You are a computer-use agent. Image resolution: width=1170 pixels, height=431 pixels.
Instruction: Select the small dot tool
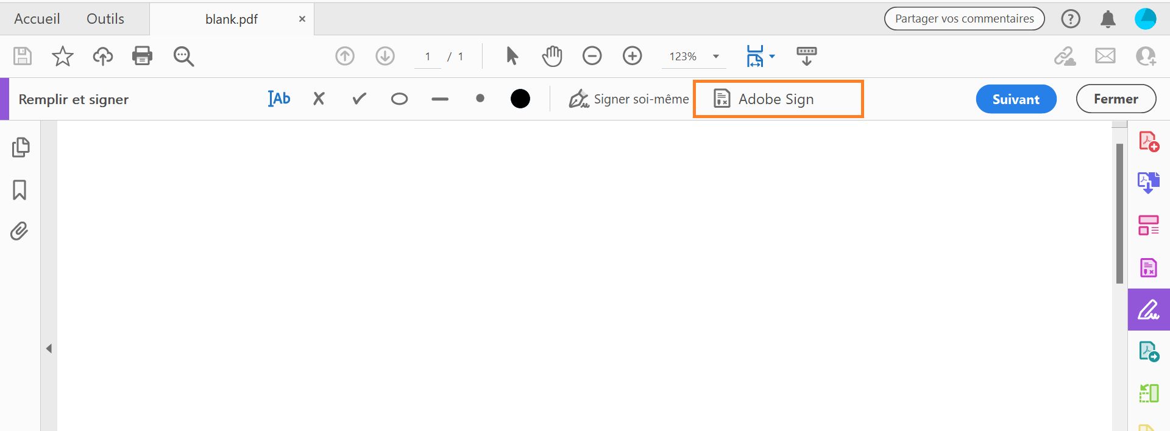point(480,98)
